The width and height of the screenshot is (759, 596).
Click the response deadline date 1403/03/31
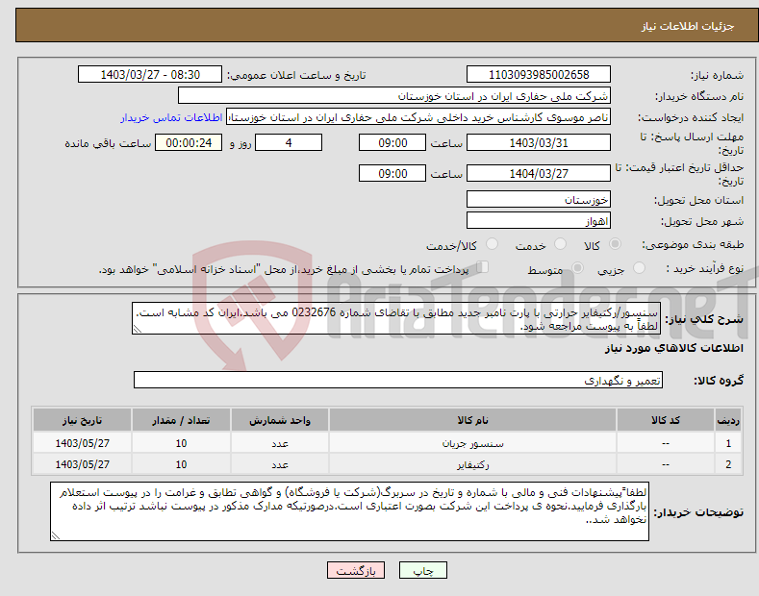(x=539, y=142)
